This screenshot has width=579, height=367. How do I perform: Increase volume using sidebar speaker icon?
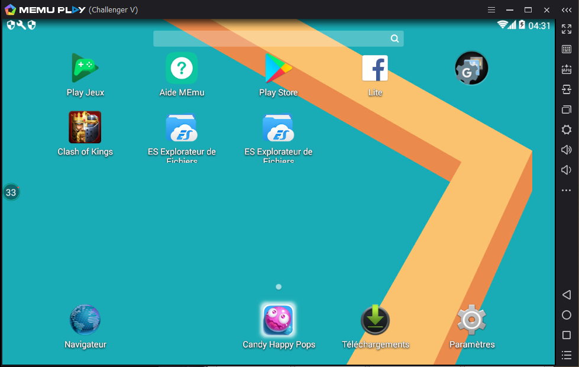[567, 150]
